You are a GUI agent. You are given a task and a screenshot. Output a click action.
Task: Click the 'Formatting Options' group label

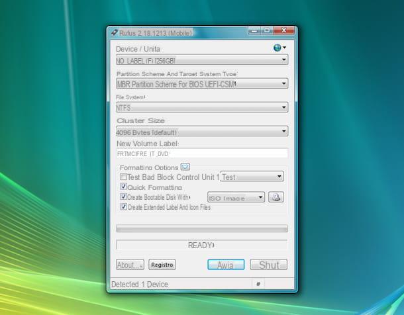click(x=149, y=167)
